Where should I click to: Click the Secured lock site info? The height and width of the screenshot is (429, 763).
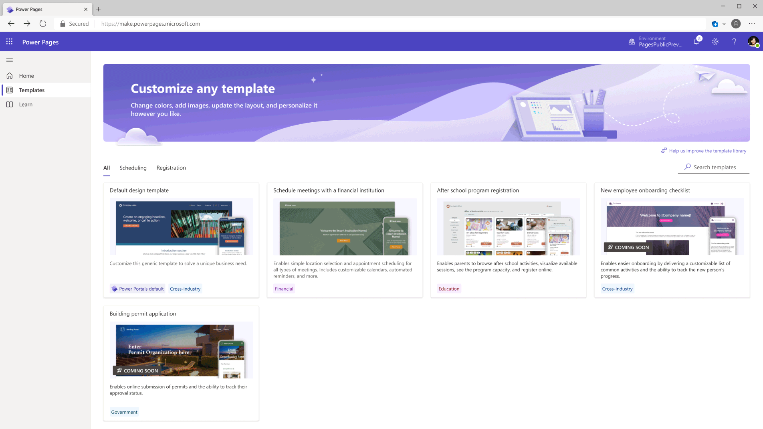coord(74,24)
